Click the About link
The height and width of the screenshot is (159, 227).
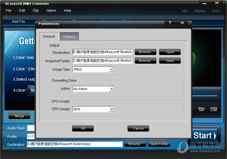point(216,11)
